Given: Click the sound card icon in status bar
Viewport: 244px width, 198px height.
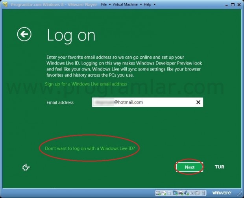Looking at the screenshot, I should pyautogui.click(x=186, y=193).
